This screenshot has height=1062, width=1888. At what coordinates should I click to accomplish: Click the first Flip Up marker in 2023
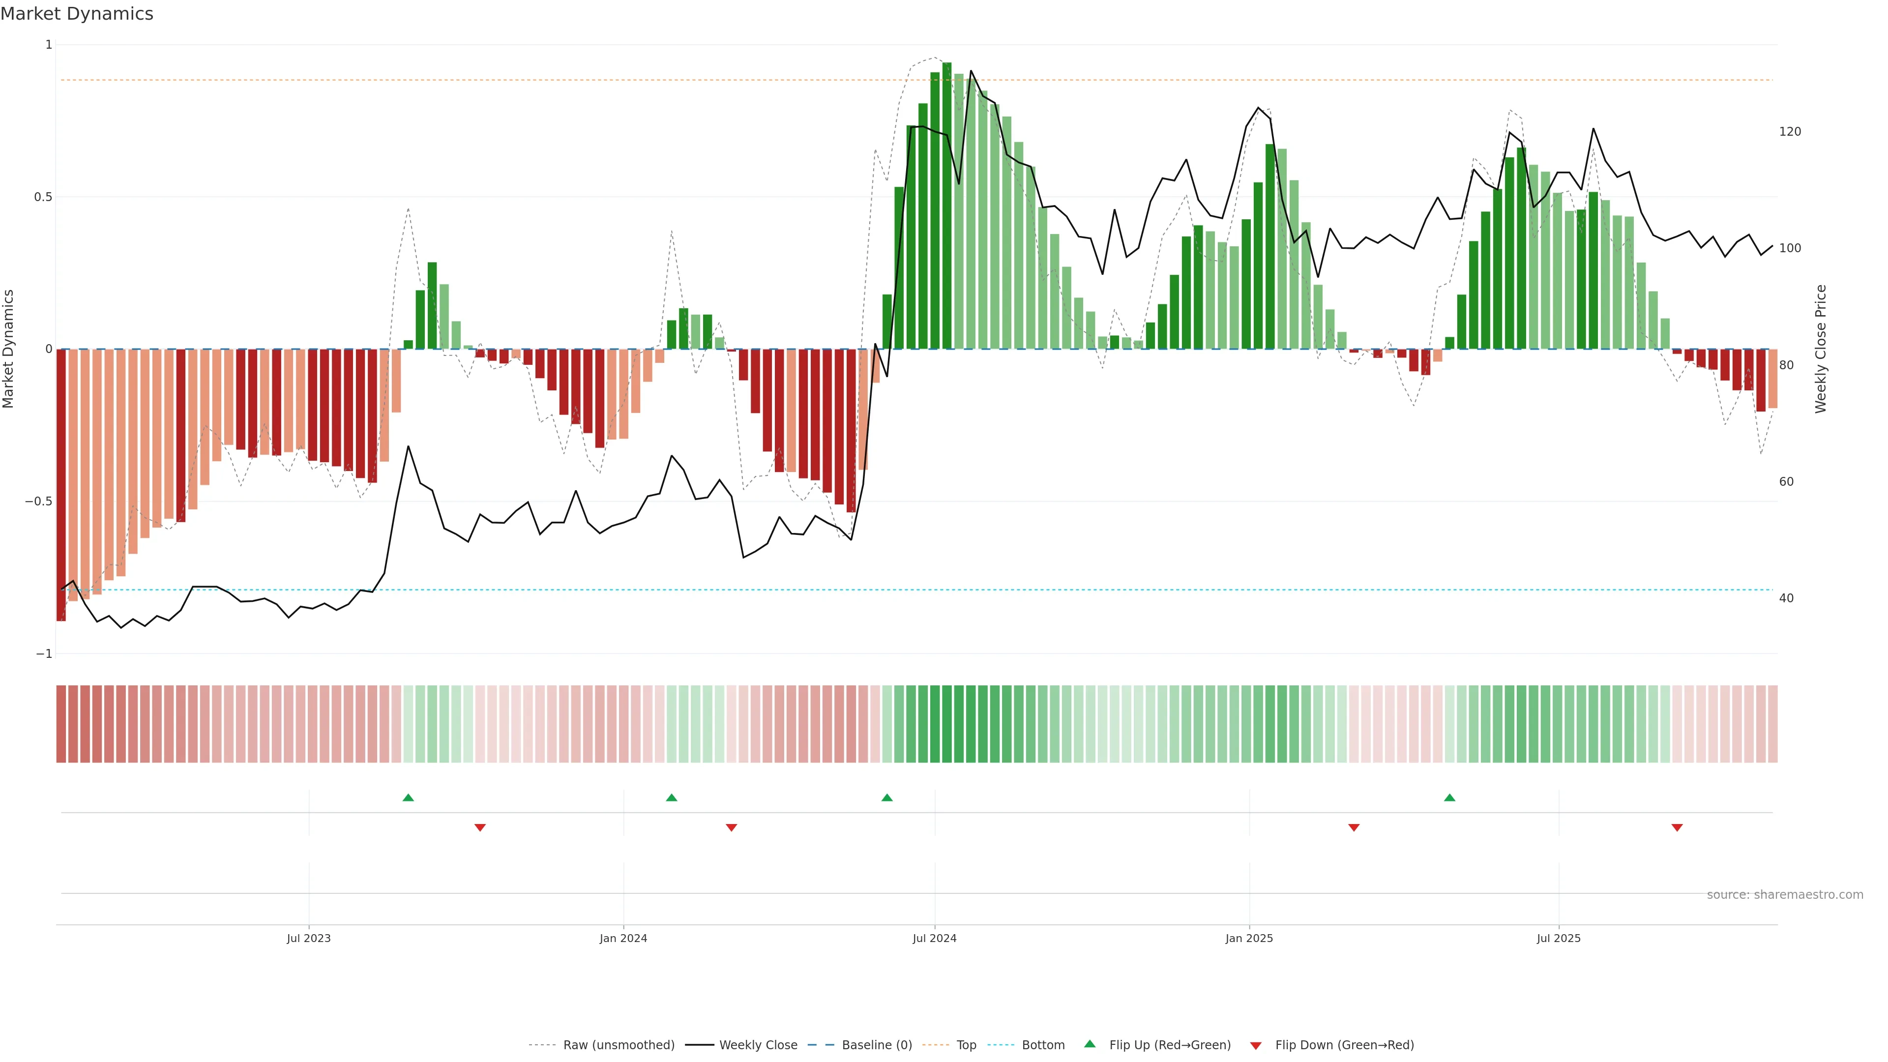tap(408, 797)
